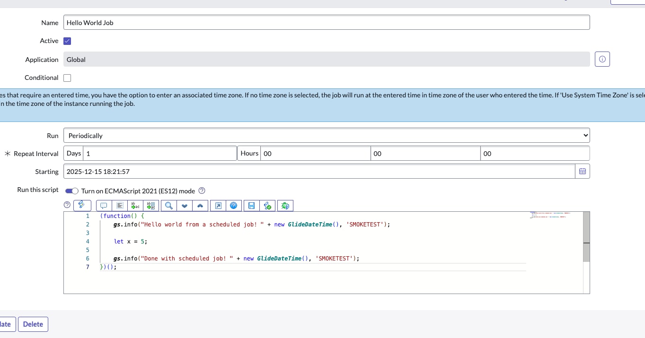Launch the script debugger bug icon
Image resolution: width=645 pixels, height=338 pixels.
click(x=284, y=205)
